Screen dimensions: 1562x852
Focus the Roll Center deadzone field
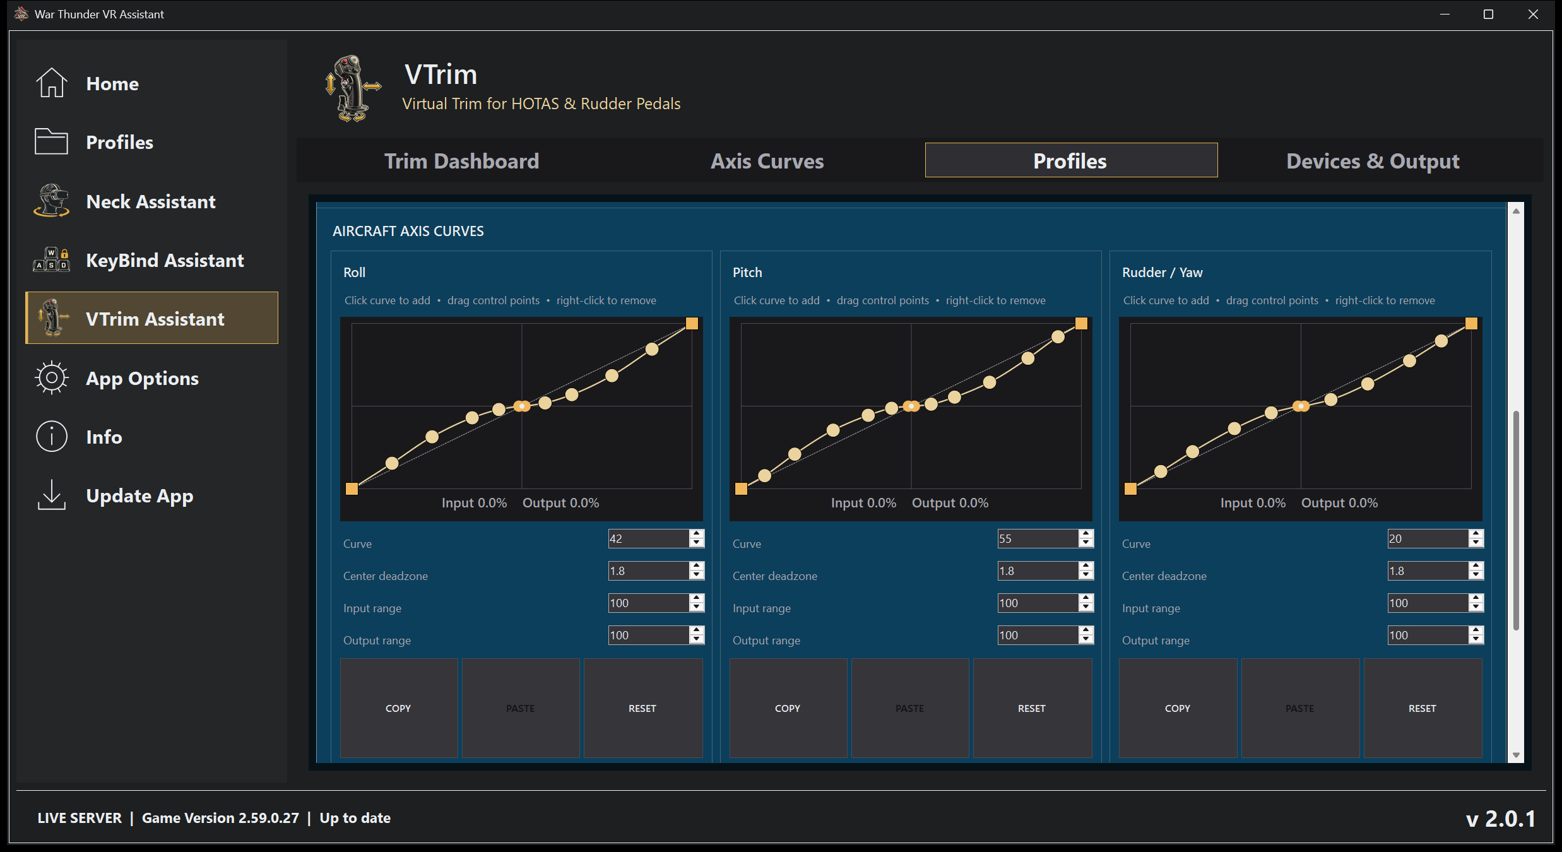pos(648,571)
